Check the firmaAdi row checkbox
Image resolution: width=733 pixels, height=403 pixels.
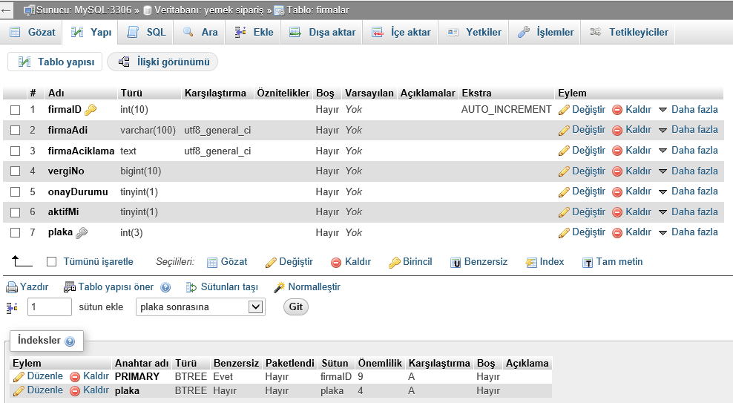point(16,131)
